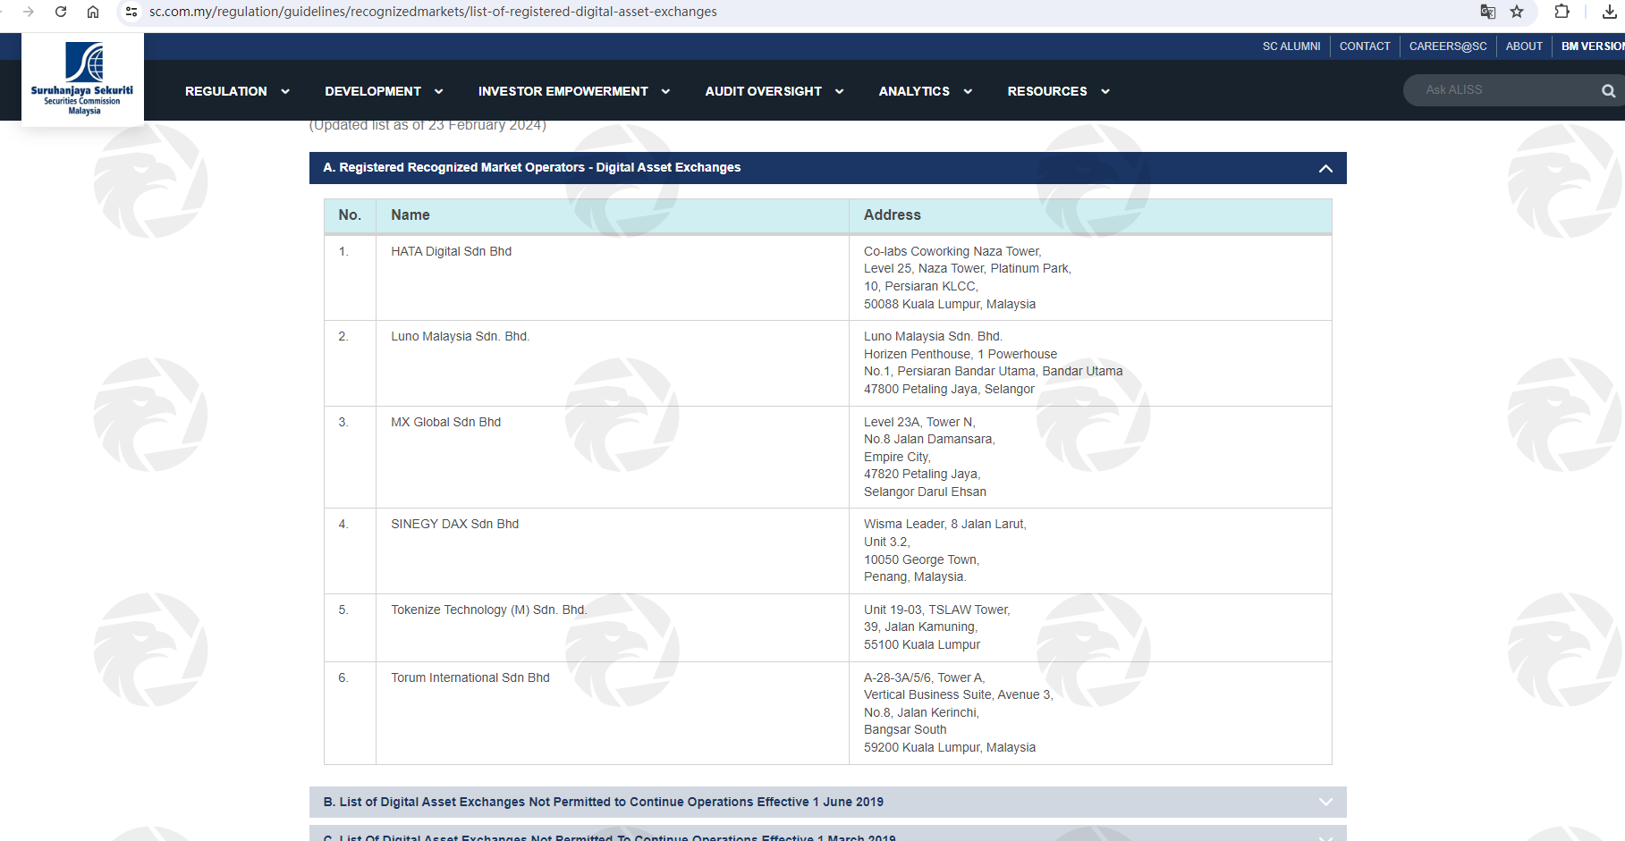Reload the page with the refresh icon
Viewport: 1625px width, 841px height.
pyautogui.click(x=61, y=12)
